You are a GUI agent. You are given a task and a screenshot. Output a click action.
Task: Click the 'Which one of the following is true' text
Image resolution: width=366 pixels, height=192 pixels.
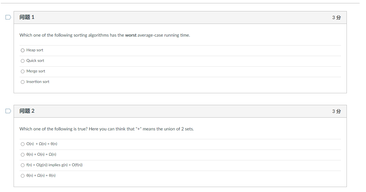click(106, 129)
